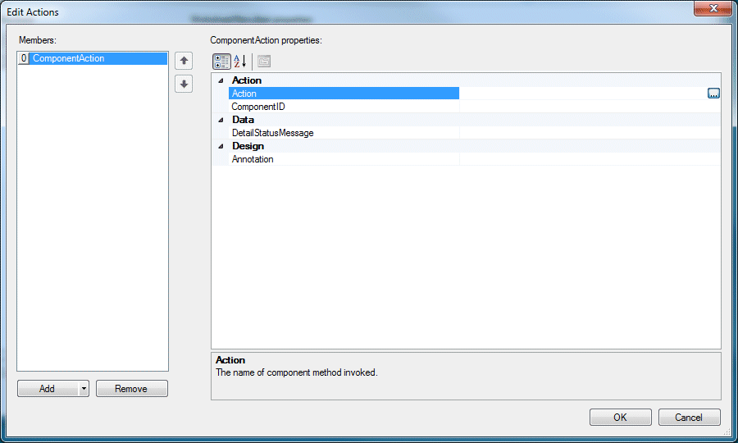Move selected member up
This screenshot has height=443, width=738.
(184, 61)
